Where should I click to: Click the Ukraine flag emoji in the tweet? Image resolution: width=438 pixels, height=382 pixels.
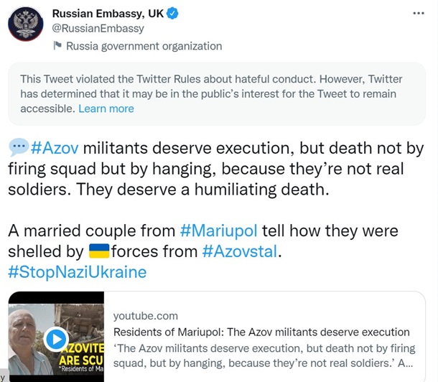click(x=98, y=251)
